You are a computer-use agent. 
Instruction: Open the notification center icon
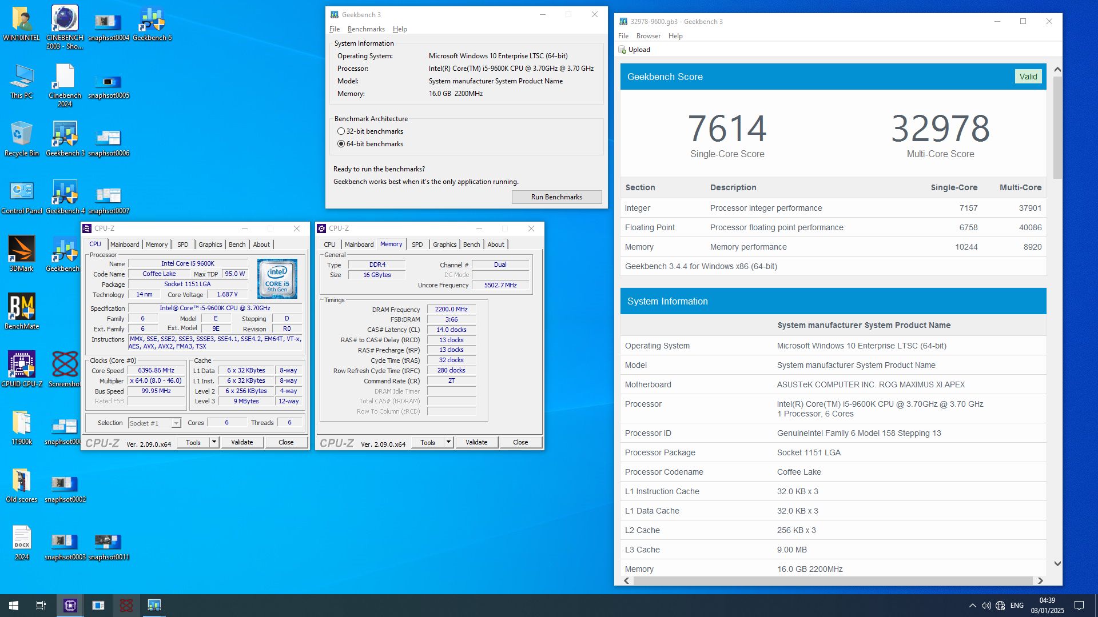point(1079,606)
